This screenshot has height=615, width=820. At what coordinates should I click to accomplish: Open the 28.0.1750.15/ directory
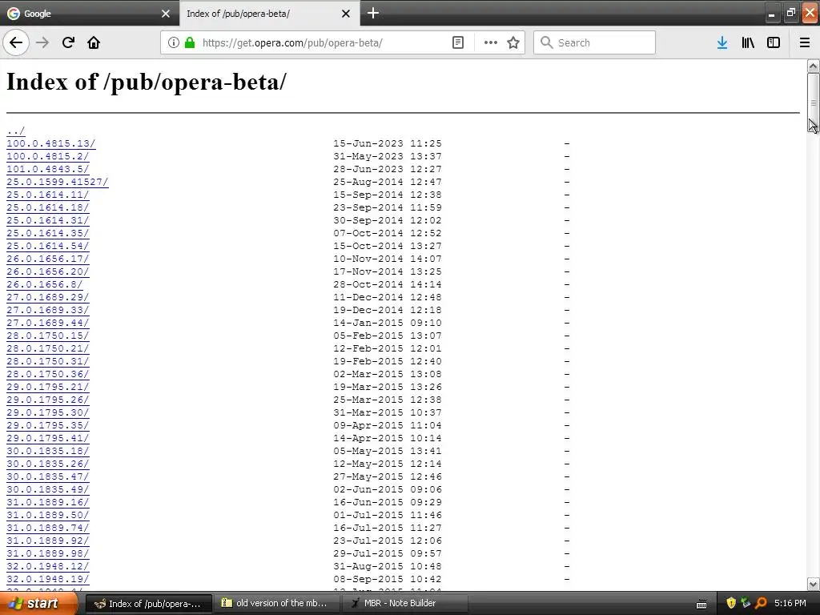(x=47, y=336)
